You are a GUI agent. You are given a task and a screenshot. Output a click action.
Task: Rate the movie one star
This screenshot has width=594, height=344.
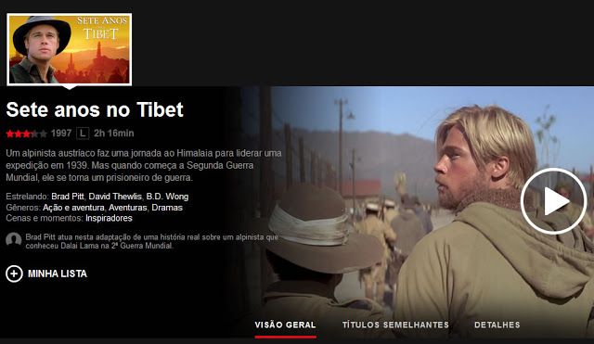click(x=10, y=134)
